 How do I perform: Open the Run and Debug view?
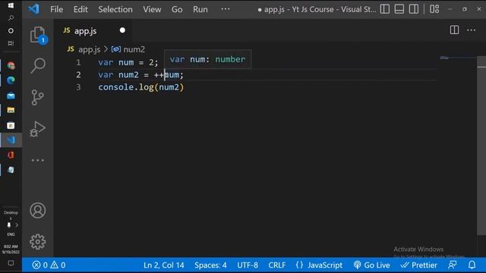pyautogui.click(x=38, y=129)
